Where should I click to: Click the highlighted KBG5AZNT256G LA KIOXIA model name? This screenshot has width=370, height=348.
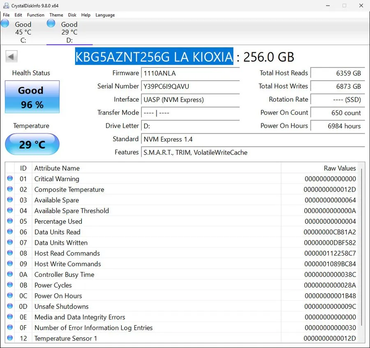(154, 56)
